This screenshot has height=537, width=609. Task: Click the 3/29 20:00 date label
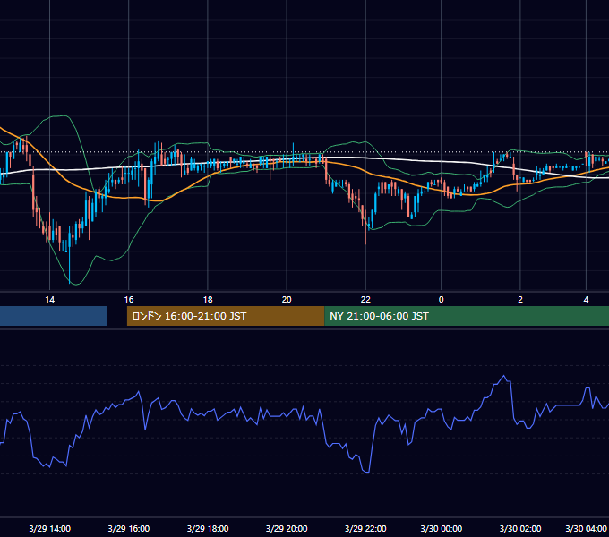coord(287,528)
